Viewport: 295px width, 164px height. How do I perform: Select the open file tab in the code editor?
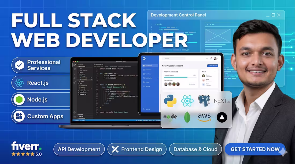(x=99, y=64)
